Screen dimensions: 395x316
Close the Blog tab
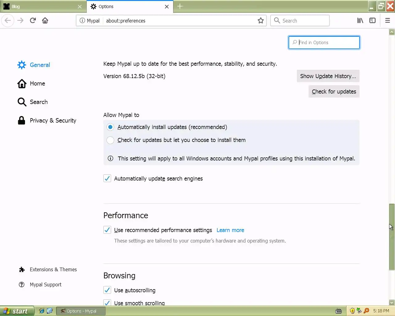click(x=80, y=6)
